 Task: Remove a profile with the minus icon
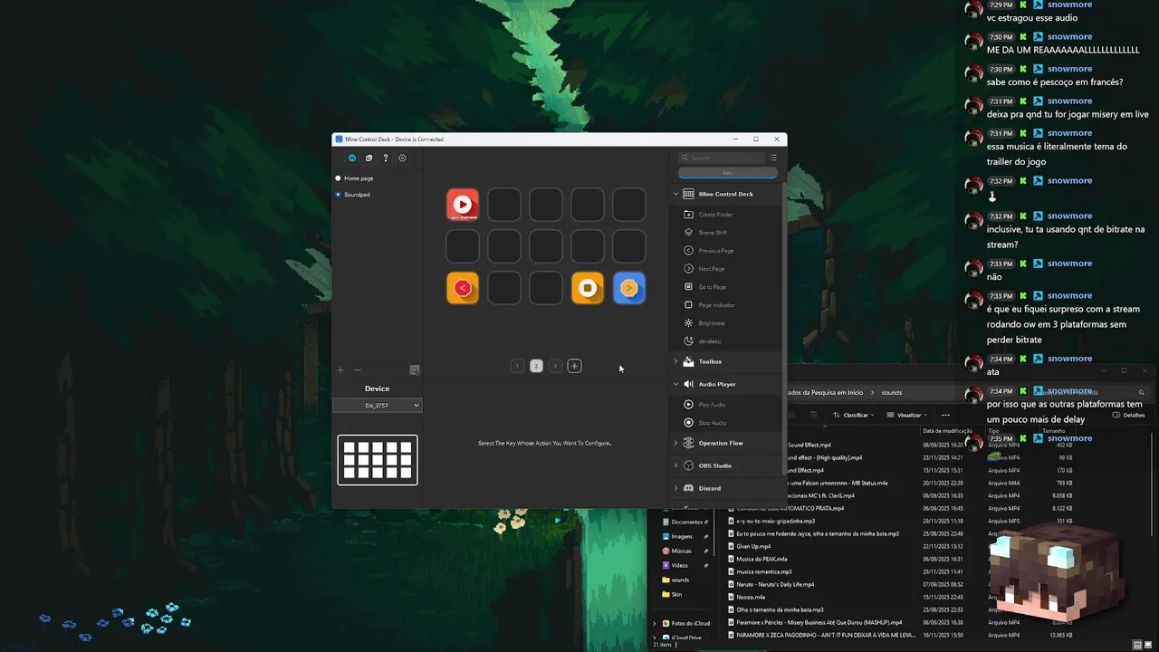(357, 369)
